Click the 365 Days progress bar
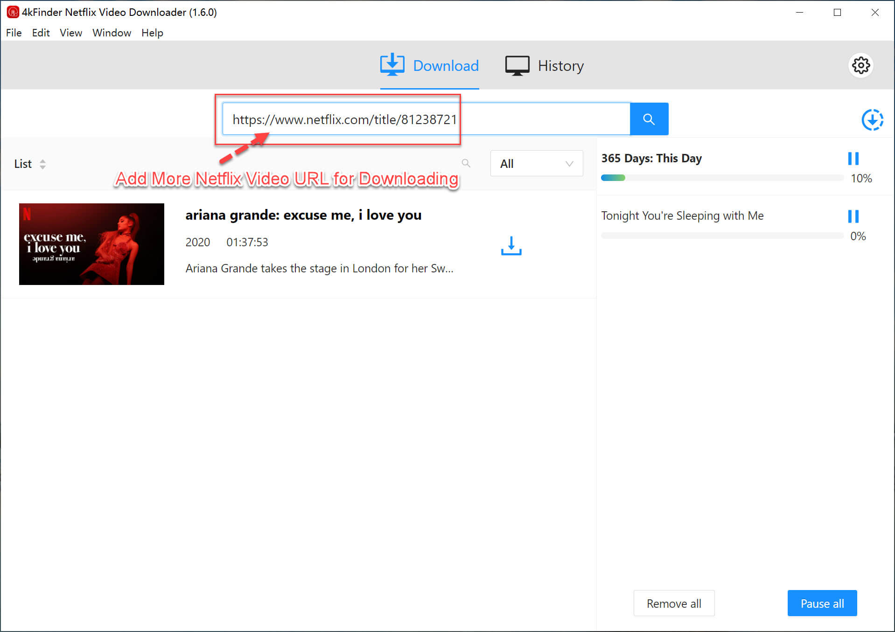This screenshot has height=632, width=895. coord(722,178)
